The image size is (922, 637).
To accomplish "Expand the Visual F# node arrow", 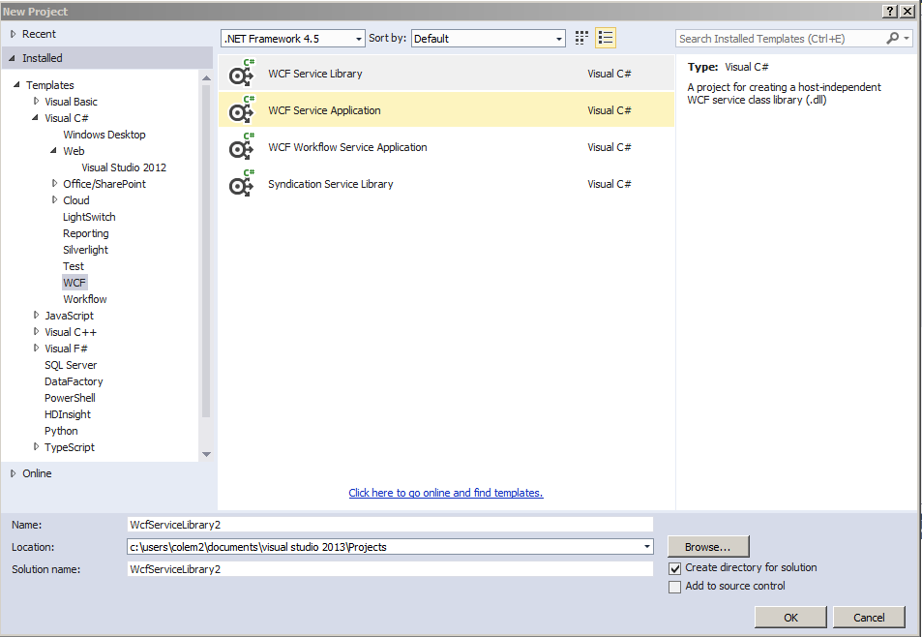I will point(36,349).
